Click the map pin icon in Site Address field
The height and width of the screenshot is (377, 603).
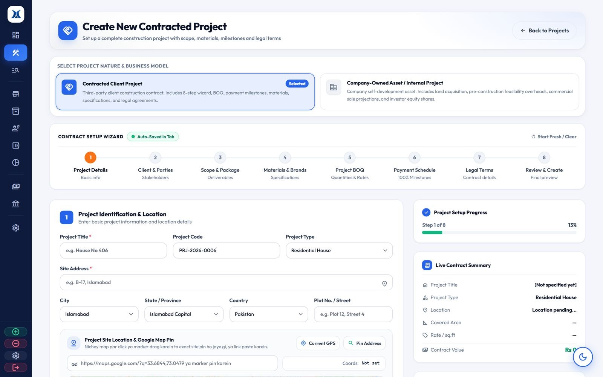[384, 284]
